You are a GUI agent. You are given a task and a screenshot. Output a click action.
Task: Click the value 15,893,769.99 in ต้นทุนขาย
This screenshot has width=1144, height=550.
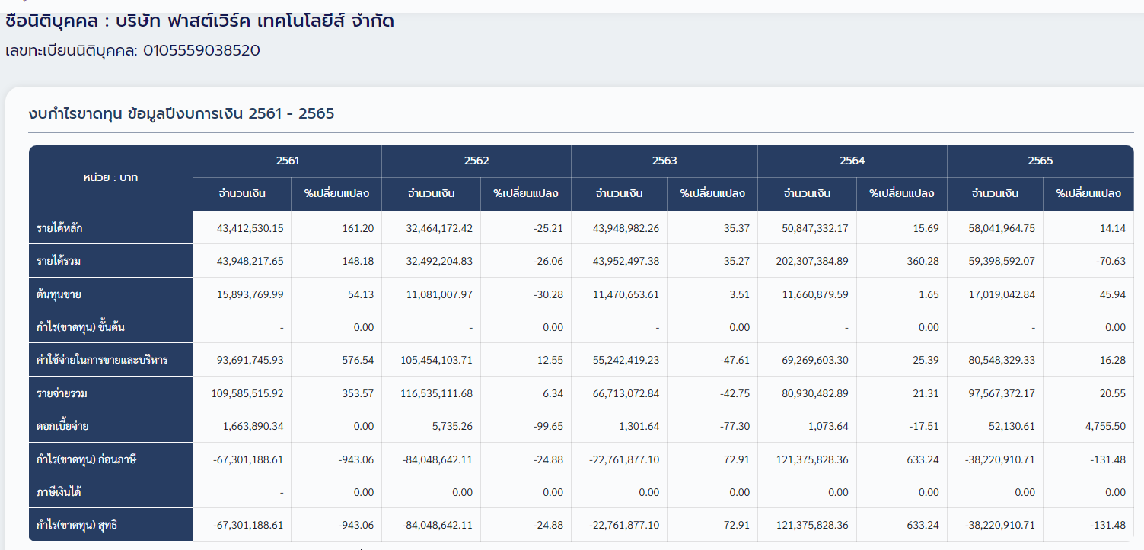pyautogui.click(x=250, y=294)
